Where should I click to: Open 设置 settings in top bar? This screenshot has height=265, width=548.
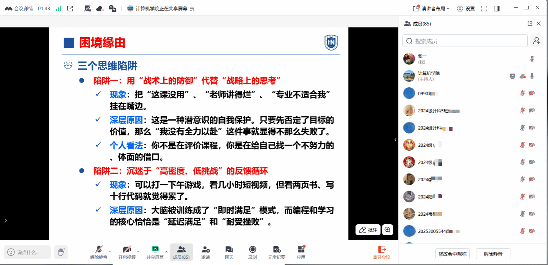[466, 8]
